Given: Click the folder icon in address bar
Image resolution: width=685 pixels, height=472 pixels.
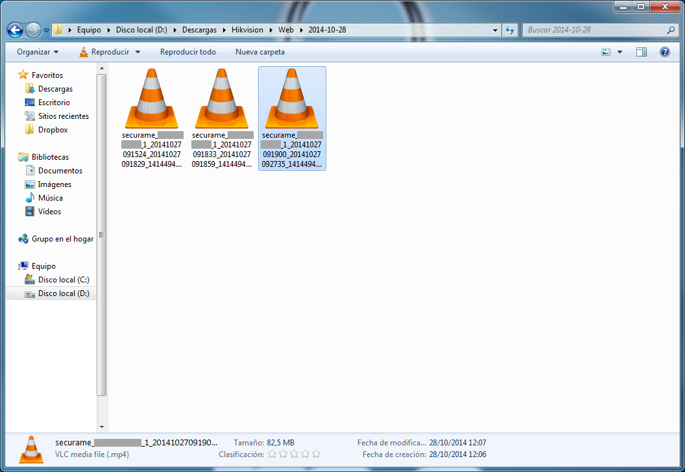Looking at the screenshot, I should click(58, 30).
